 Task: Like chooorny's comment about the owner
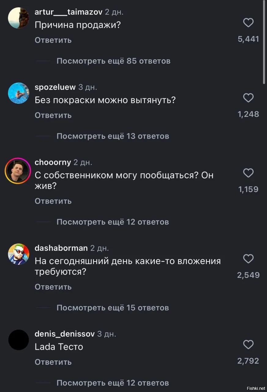click(248, 173)
